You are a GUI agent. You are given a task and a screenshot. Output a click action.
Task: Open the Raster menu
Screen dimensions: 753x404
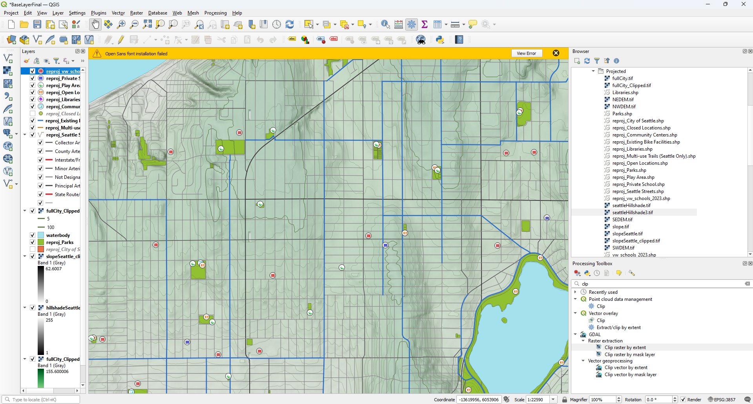(137, 13)
